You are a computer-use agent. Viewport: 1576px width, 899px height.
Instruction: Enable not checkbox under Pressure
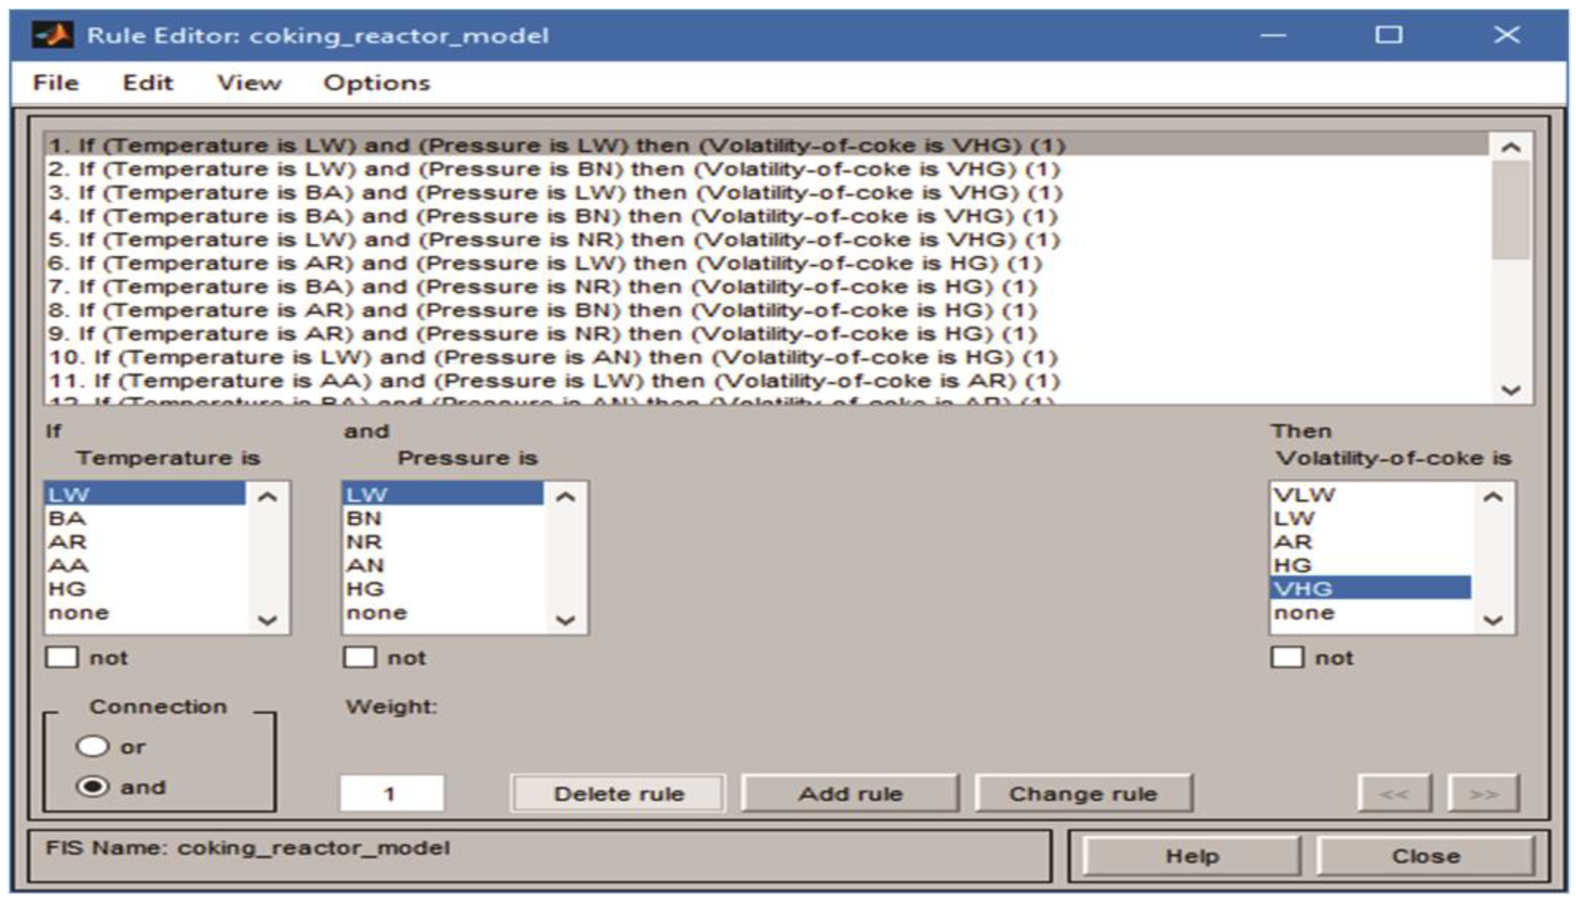coord(360,658)
